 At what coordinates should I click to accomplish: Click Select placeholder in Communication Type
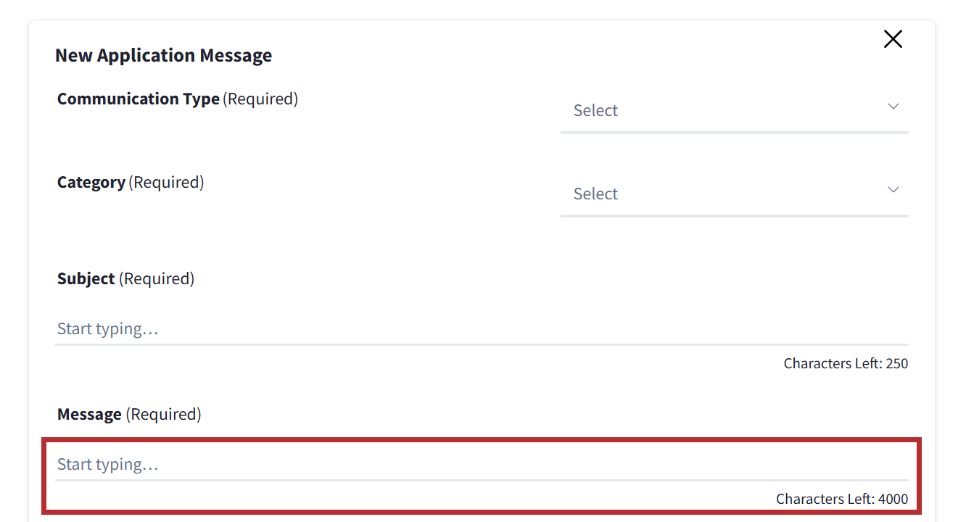[595, 111]
